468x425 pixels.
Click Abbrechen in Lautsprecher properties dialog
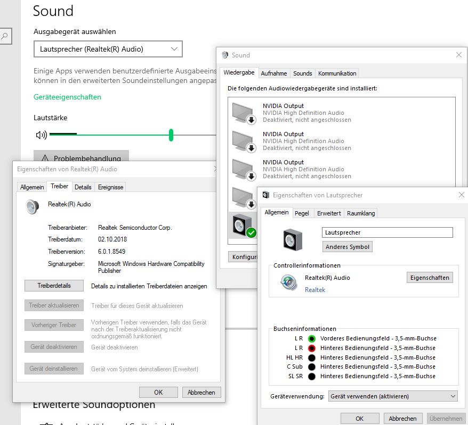(x=403, y=419)
